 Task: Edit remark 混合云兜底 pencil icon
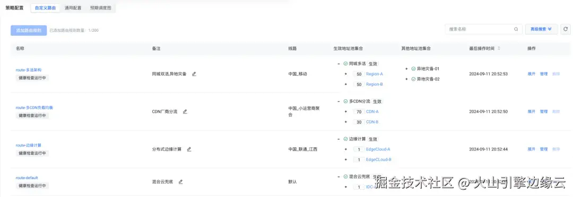point(180,182)
